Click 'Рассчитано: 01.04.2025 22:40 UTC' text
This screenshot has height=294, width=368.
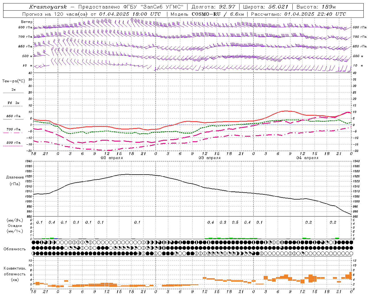(298, 14)
